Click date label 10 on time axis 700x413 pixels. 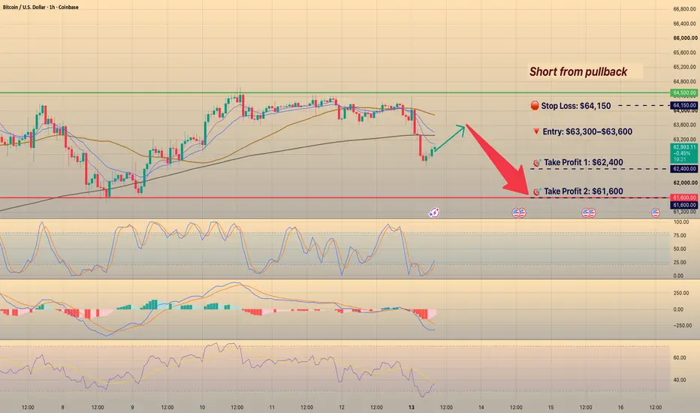(202, 407)
